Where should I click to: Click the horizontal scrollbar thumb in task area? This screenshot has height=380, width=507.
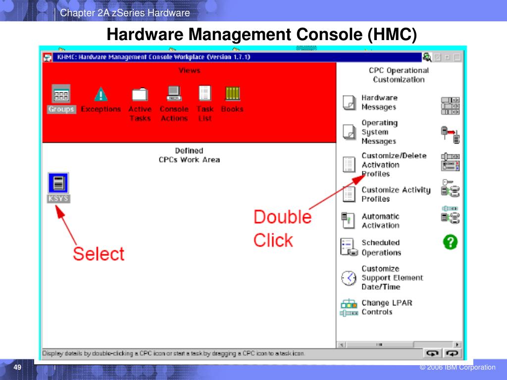coord(380,345)
